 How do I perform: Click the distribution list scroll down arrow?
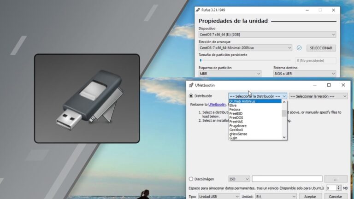[284, 137]
